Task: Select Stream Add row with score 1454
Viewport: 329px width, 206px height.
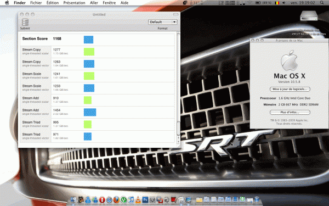Action: point(98,112)
